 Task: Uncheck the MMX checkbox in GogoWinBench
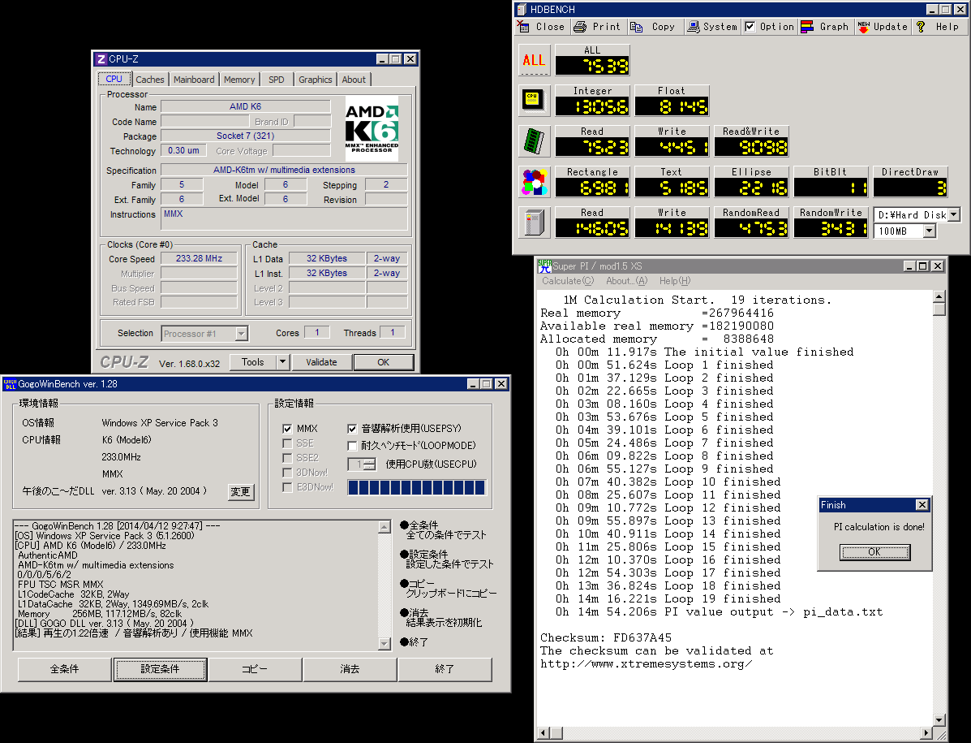tap(286, 429)
